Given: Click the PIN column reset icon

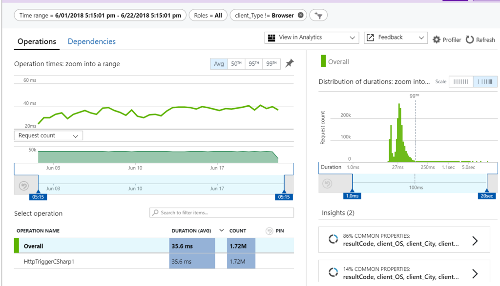Looking at the screenshot, I should (x=269, y=231).
